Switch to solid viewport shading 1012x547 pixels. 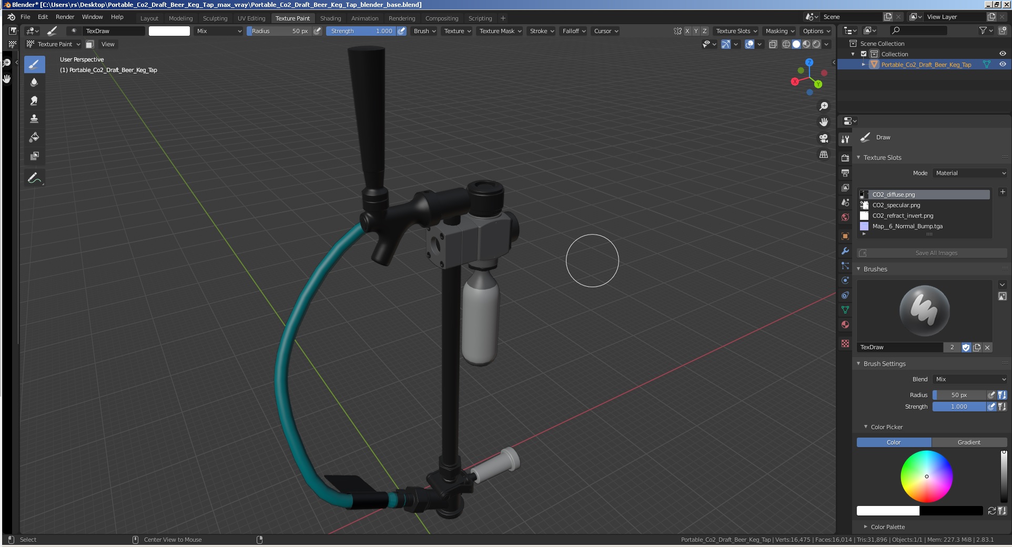796,44
